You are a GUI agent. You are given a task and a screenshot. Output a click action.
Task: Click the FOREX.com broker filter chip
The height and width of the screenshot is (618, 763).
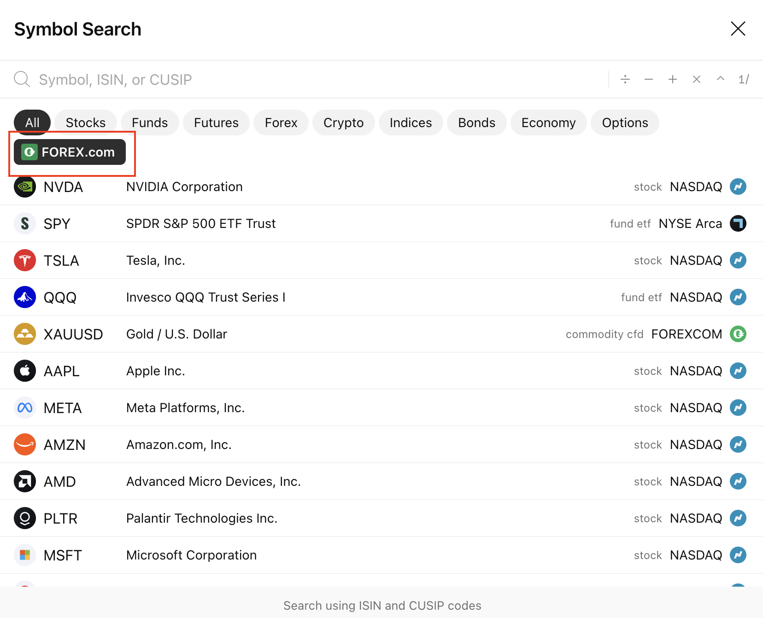point(70,152)
